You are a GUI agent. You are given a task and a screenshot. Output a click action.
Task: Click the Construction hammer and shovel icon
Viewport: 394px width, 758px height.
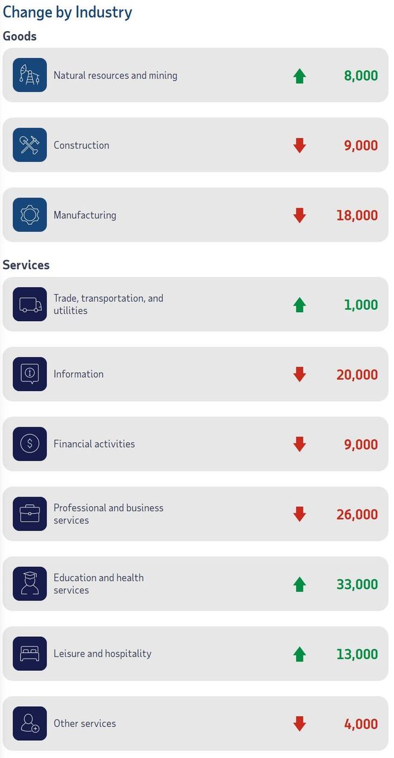click(x=30, y=145)
